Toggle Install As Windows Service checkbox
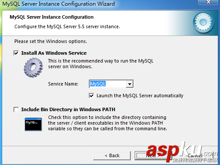 click(16, 53)
